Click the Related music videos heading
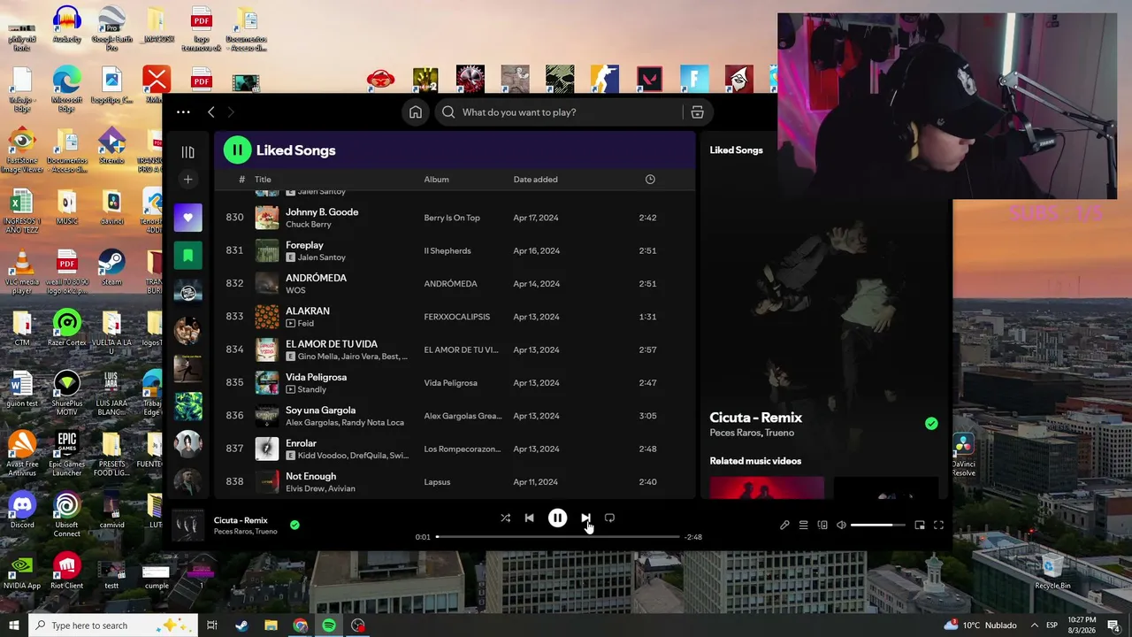The width and height of the screenshot is (1132, 637). click(755, 461)
